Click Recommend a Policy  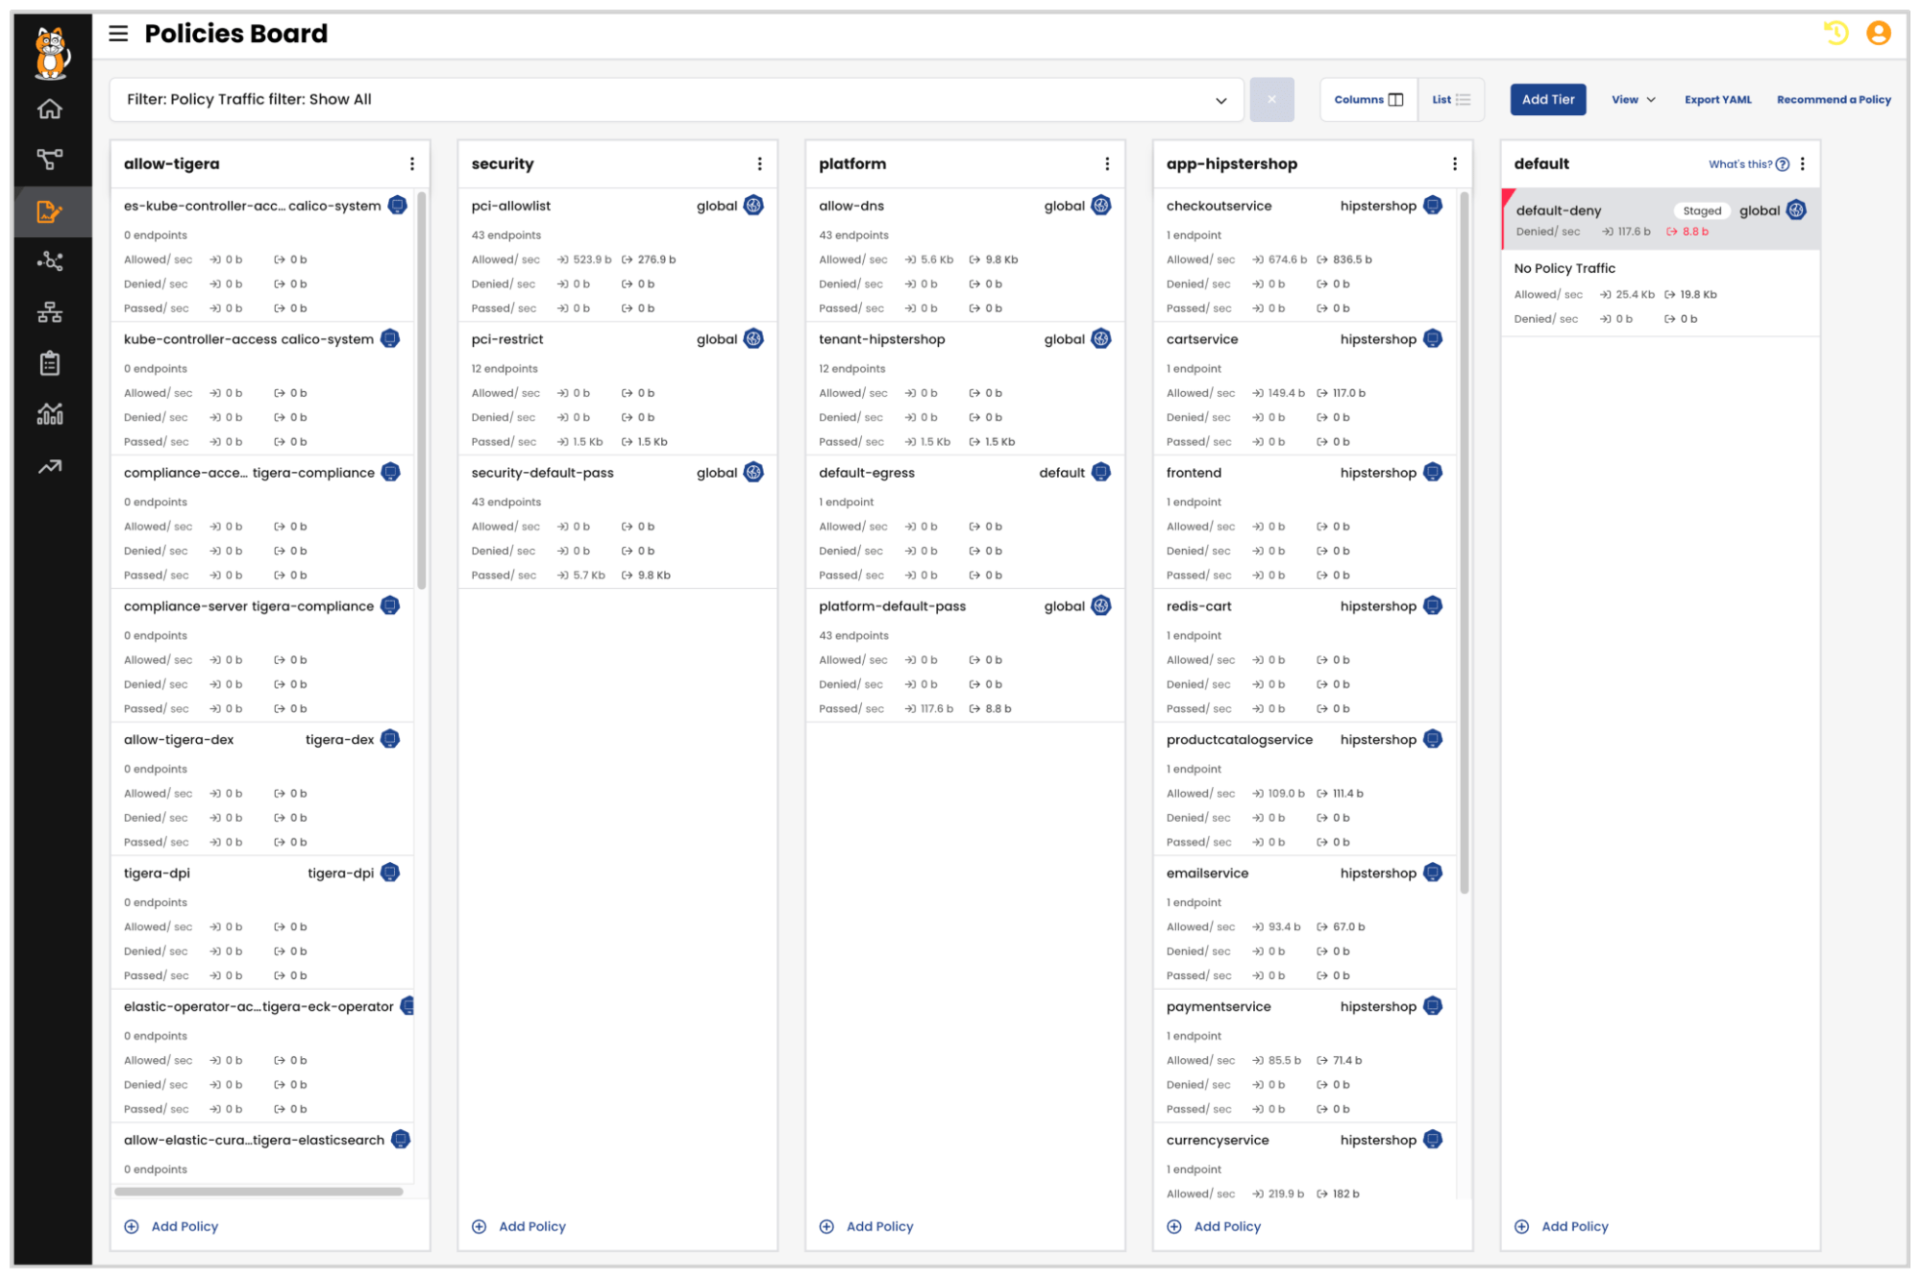point(1834,100)
